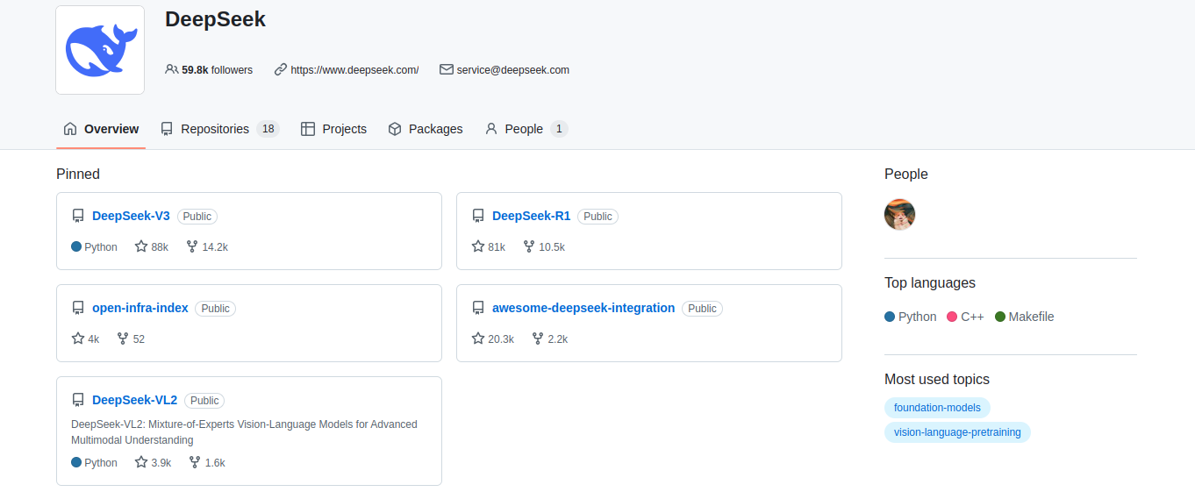Viewport: 1195px width, 499px height.
Task: Click the Python language dot in the DeepSeek-V3 card
Action: [76, 246]
